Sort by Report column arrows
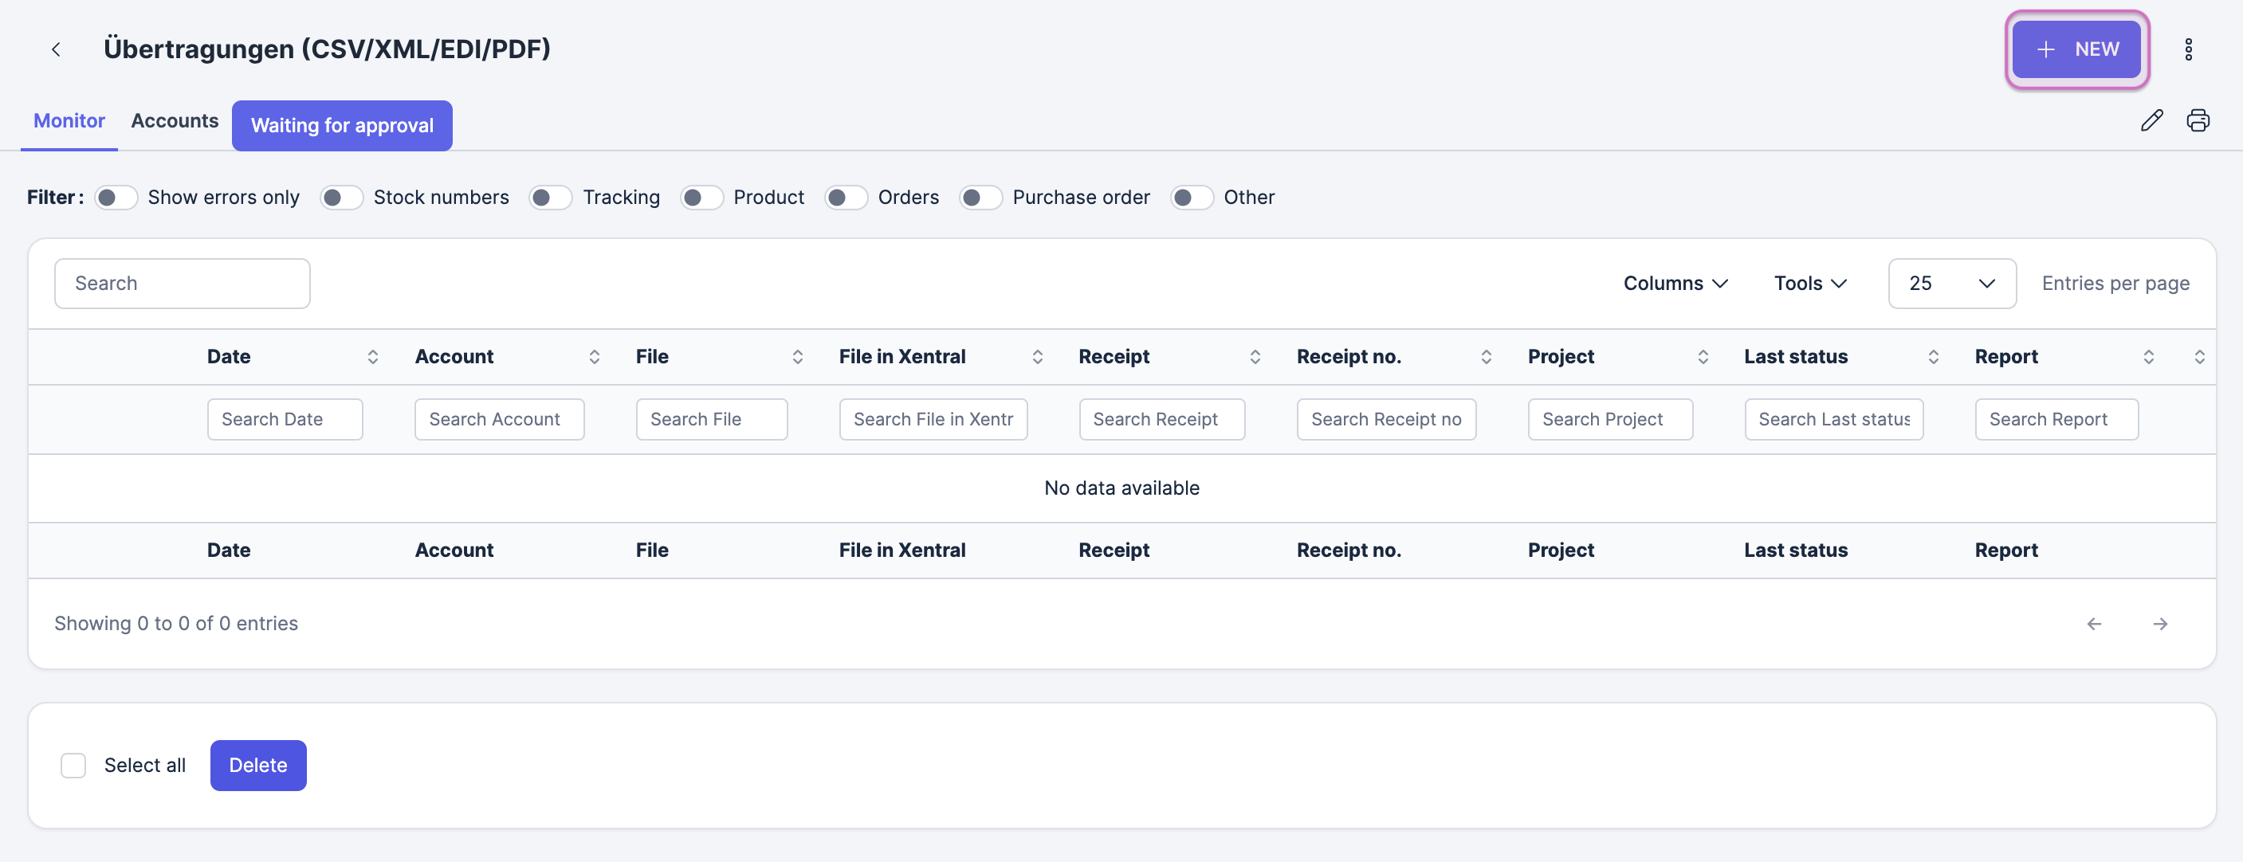The width and height of the screenshot is (2243, 862). pyautogui.click(x=2148, y=357)
